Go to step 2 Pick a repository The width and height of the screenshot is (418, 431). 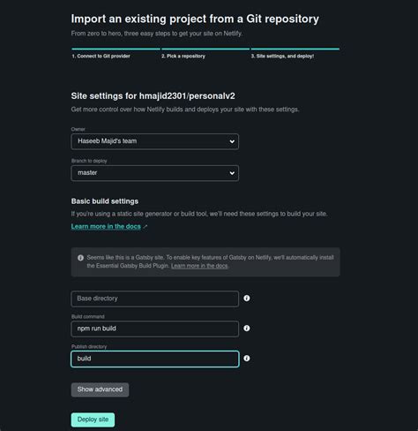coord(183,56)
